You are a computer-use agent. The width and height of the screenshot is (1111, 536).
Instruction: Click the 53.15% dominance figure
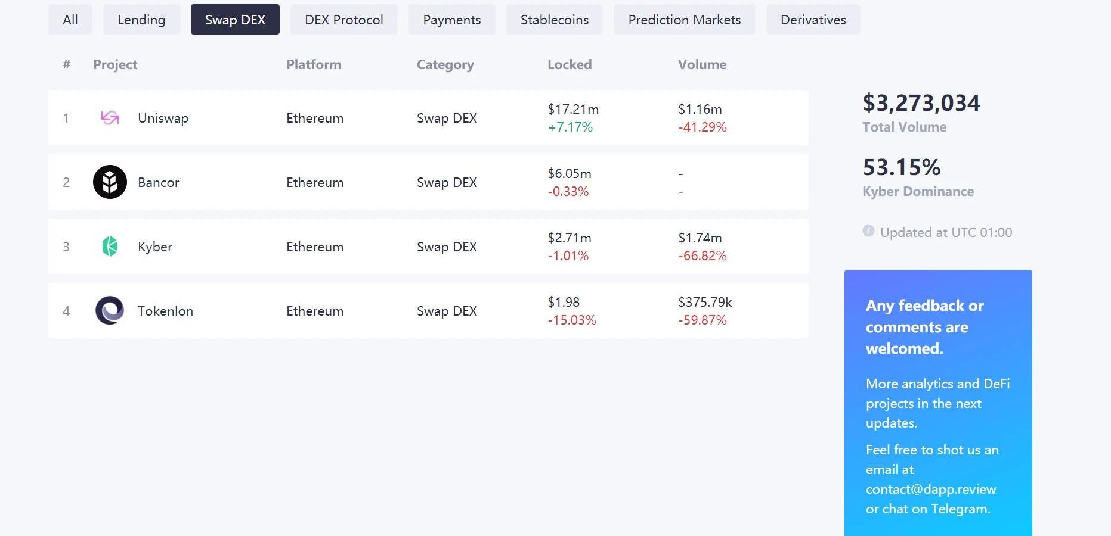coord(902,167)
